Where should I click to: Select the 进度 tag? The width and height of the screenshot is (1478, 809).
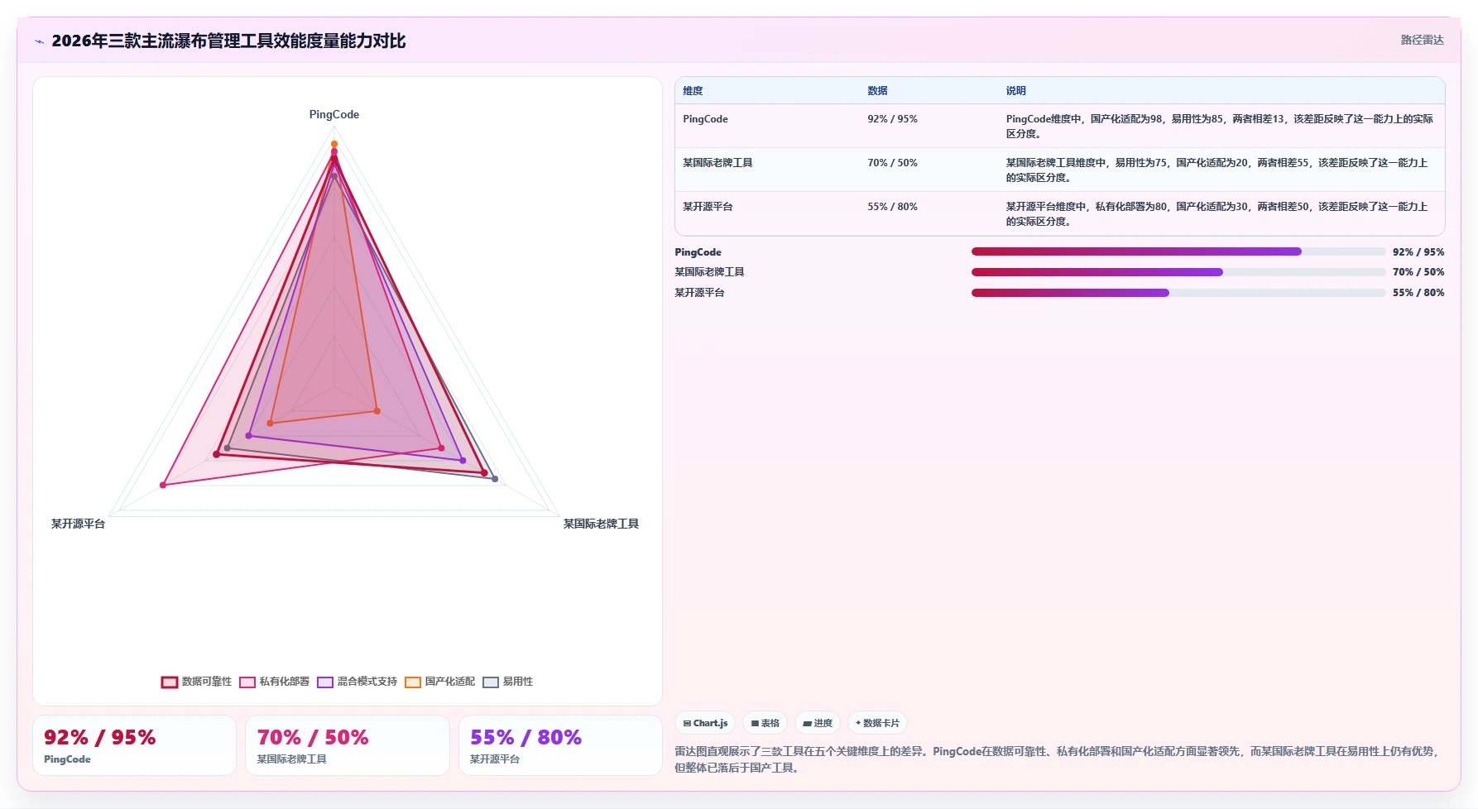(x=818, y=723)
